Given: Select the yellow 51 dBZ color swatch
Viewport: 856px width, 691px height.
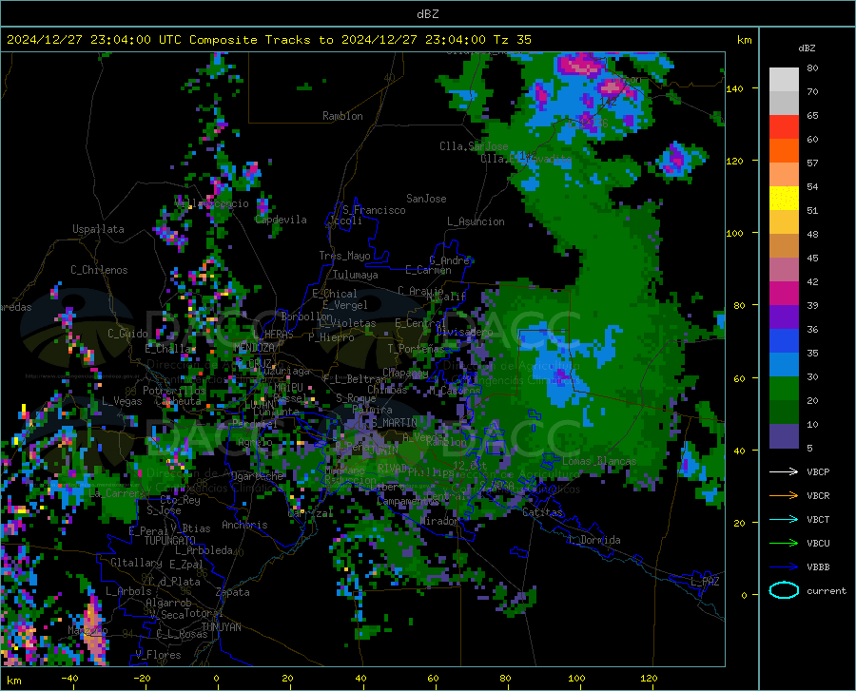Looking at the screenshot, I should click(x=784, y=199).
